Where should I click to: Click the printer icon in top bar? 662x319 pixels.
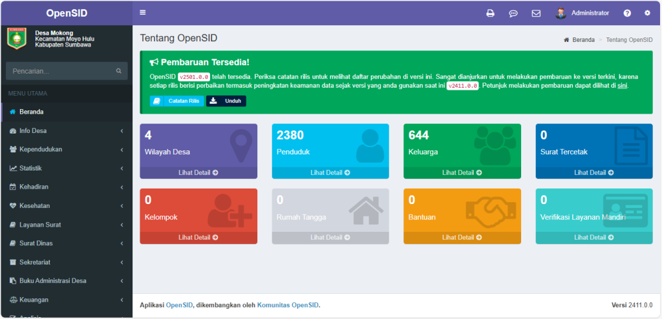[490, 13]
